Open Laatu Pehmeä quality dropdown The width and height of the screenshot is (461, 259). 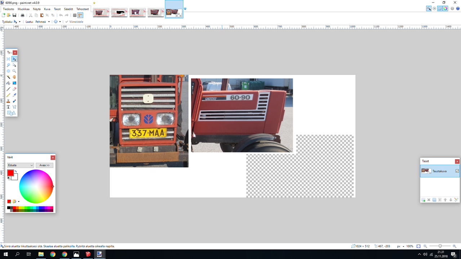(x=43, y=22)
